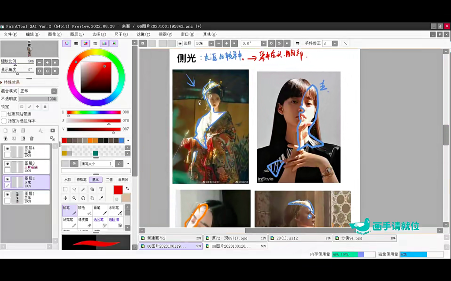
Task: Activate the Text tool
Action: tap(101, 190)
